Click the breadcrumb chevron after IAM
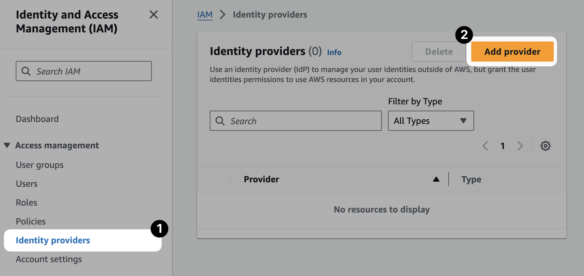This screenshot has height=276, width=584. pyautogui.click(x=222, y=14)
